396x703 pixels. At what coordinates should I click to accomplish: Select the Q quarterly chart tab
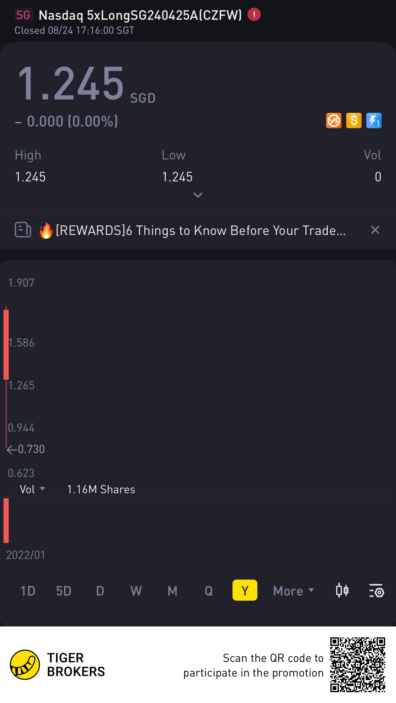tap(209, 591)
